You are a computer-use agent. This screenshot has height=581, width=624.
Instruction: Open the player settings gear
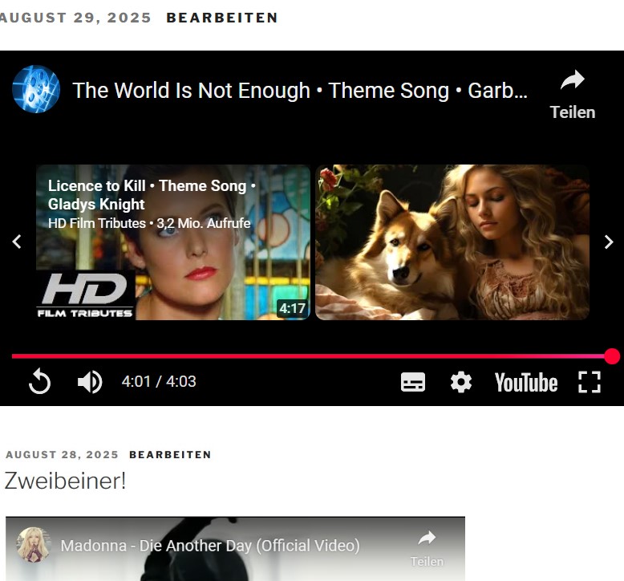click(x=461, y=382)
